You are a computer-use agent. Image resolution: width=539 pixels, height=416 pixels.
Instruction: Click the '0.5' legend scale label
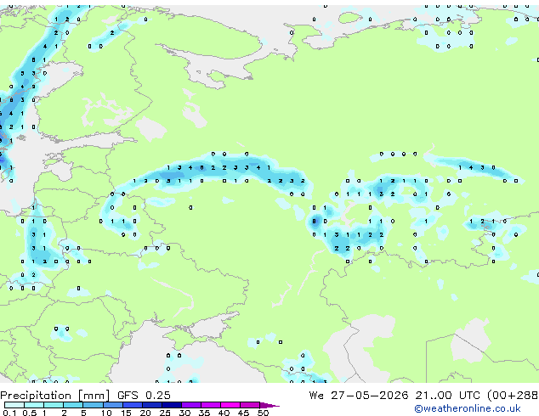[29, 413]
